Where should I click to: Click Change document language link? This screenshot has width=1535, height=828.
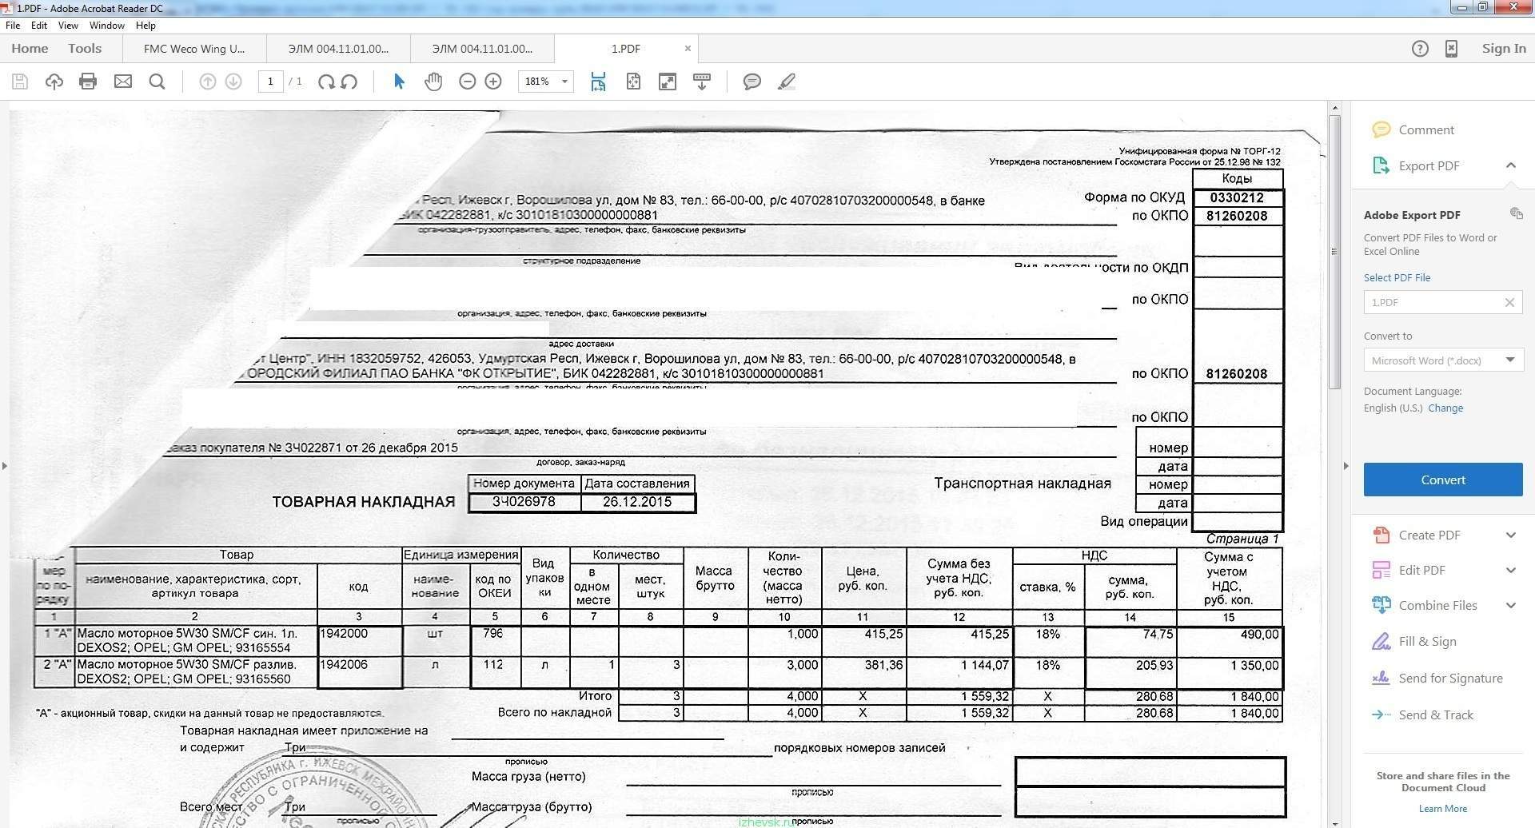(x=1445, y=408)
